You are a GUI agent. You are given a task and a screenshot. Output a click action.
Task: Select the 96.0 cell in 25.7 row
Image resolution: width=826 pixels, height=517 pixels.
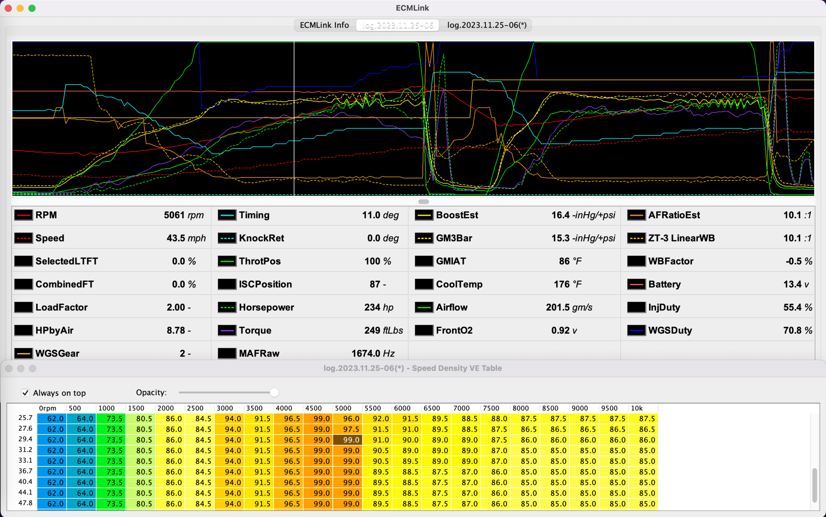[x=348, y=418]
